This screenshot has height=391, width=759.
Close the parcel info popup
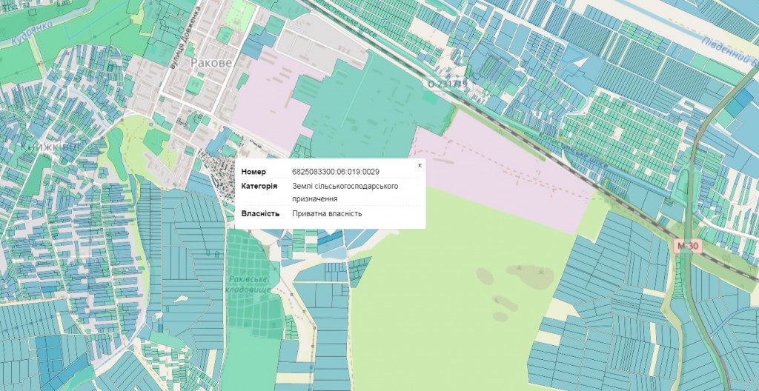point(420,165)
